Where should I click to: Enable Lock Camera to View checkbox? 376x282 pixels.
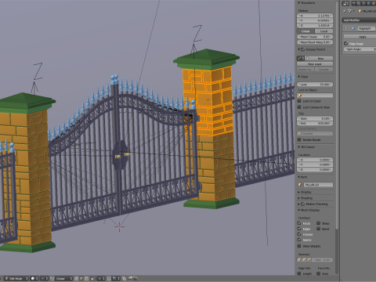click(x=299, y=107)
